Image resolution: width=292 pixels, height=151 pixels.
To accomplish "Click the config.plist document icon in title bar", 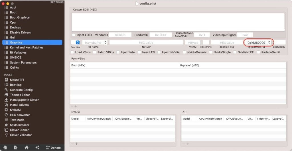I will point(137,3).
